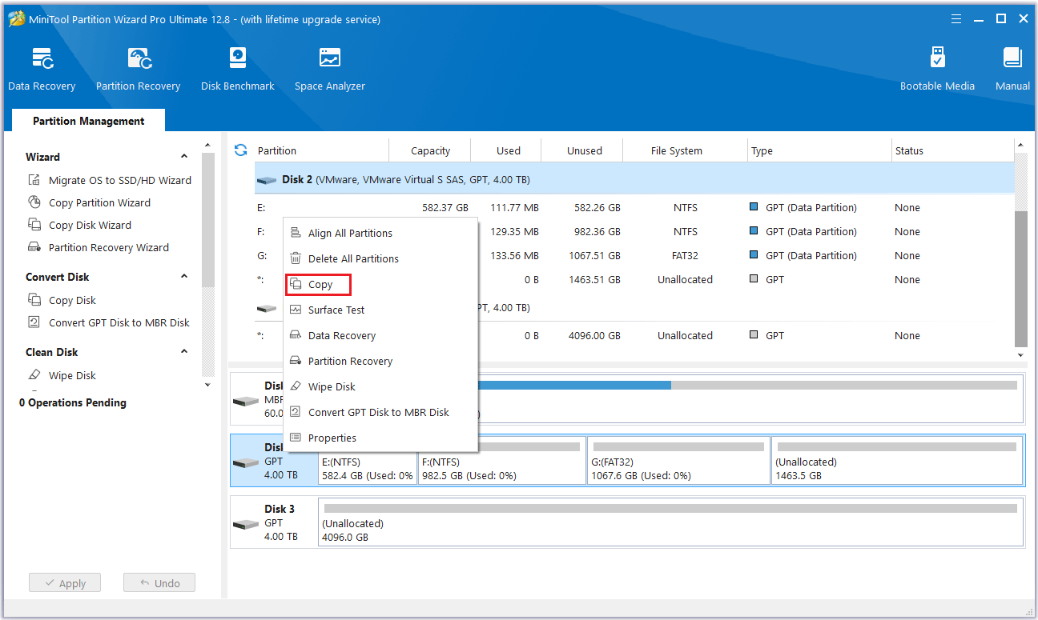The width and height of the screenshot is (1038, 620).
Task: Open Partition Recovery Wizard link
Action: [x=109, y=247]
